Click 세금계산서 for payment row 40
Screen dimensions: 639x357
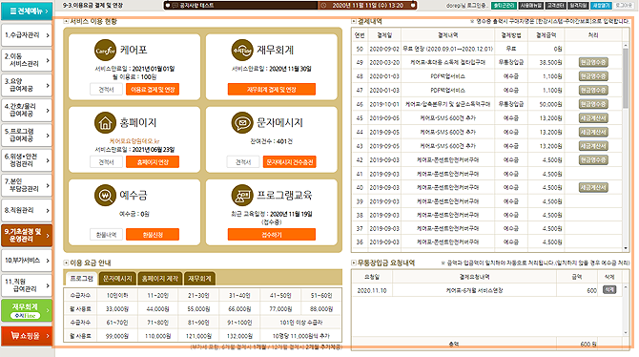tap(593, 188)
